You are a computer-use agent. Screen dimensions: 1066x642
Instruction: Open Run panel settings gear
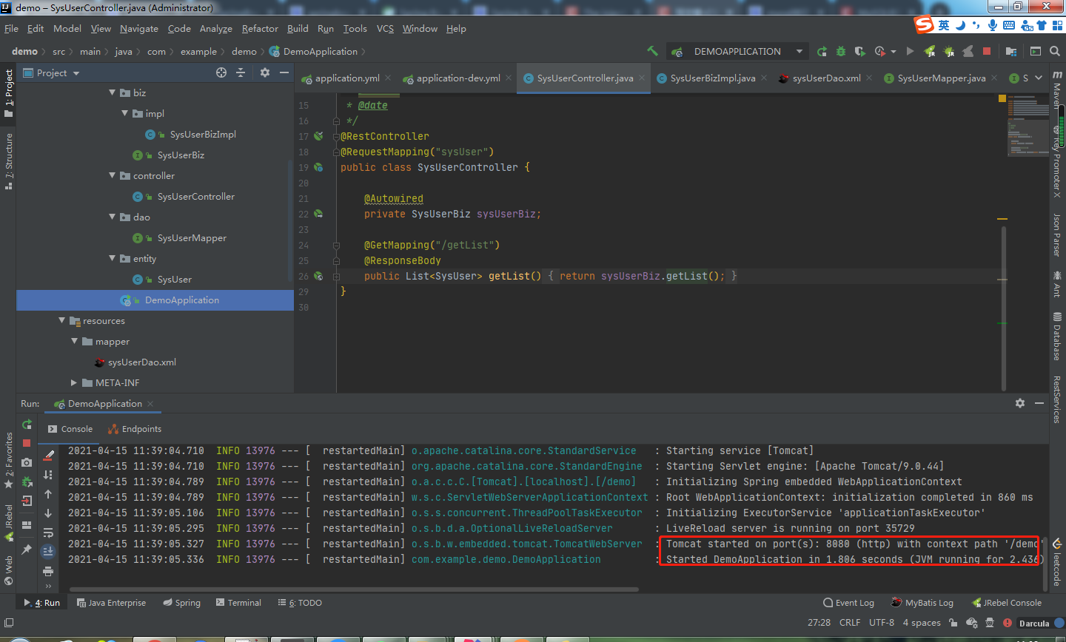point(1020,403)
